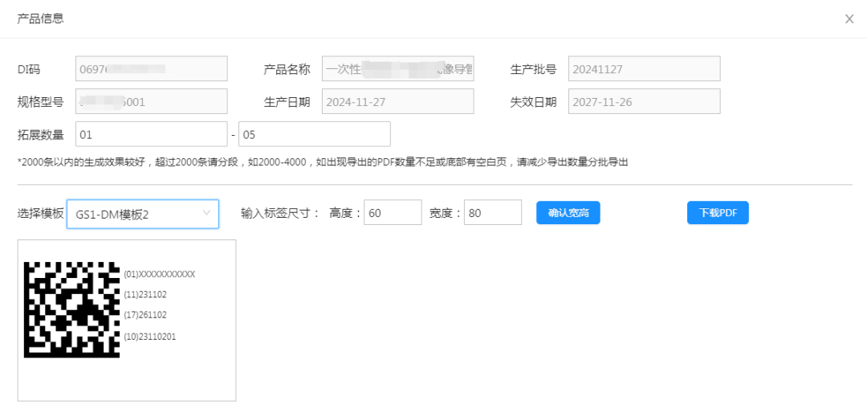867x413 pixels.
Task: Close the 产品信息 dialog
Action: 849,18
